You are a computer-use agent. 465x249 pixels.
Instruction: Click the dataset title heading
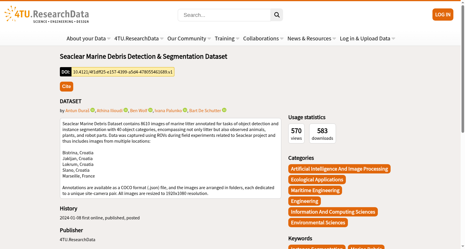pyautogui.click(x=143, y=56)
